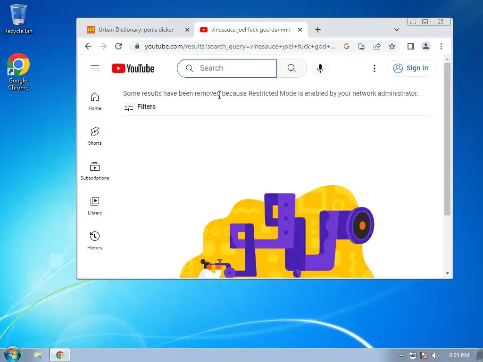Go to YouTube home via logo
The image size is (483, 362).
click(x=133, y=68)
